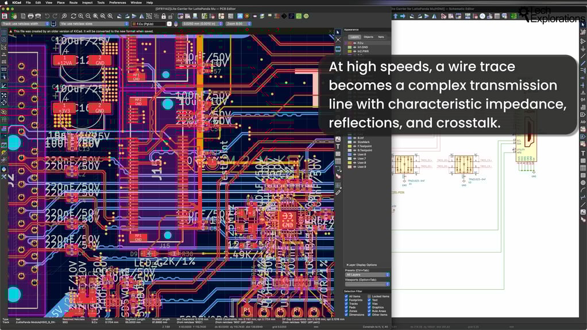Uncheck the Footprints selection filter
587x330 pixels.
346,300
